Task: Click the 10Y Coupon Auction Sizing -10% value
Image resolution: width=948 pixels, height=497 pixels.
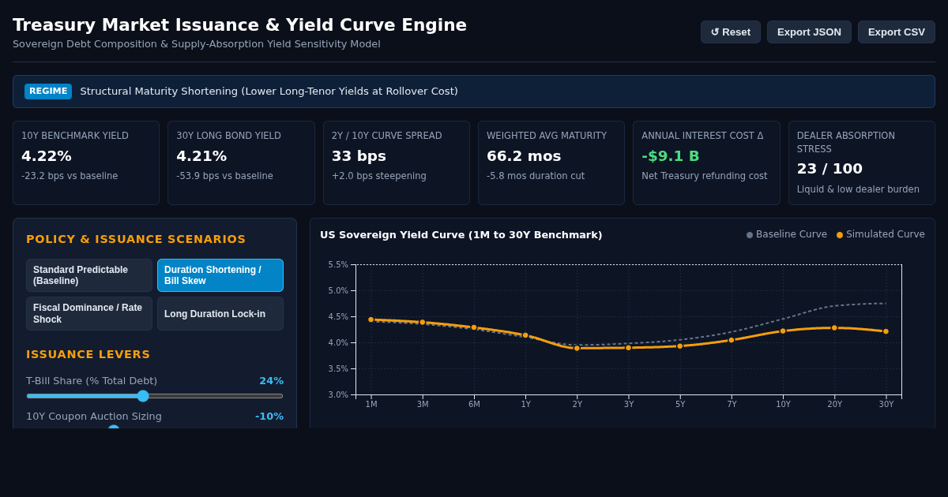Action: click(x=269, y=417)
